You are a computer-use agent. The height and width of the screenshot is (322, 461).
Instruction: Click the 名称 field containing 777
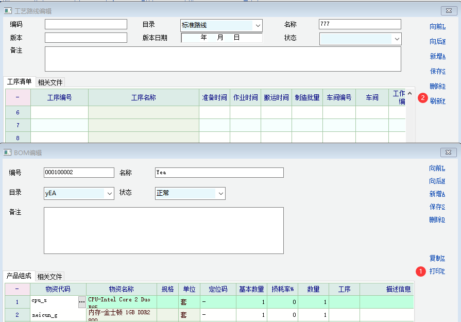(360, 24)
